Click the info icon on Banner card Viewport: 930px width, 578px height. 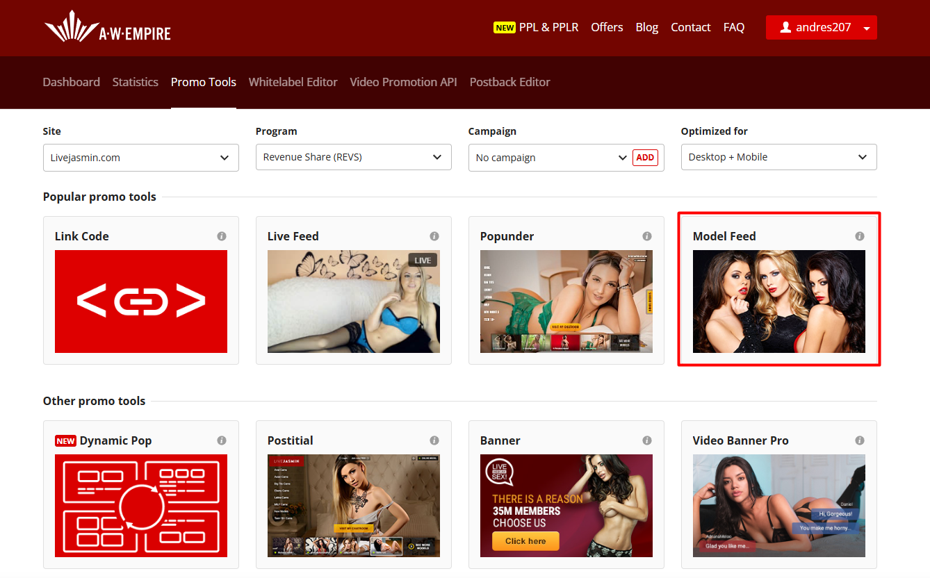[647, 440]
